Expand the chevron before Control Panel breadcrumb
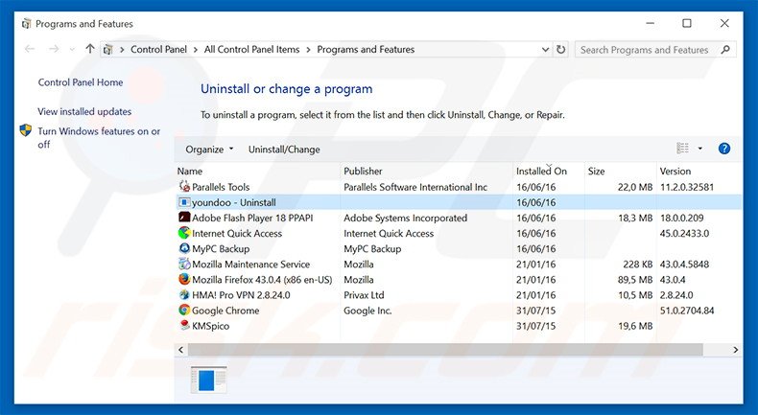758x415 pixels. tap(122, 49)
